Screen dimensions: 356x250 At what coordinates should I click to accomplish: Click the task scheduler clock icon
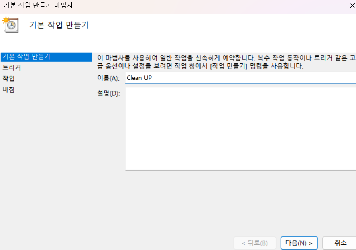click(x=10, y=25)
